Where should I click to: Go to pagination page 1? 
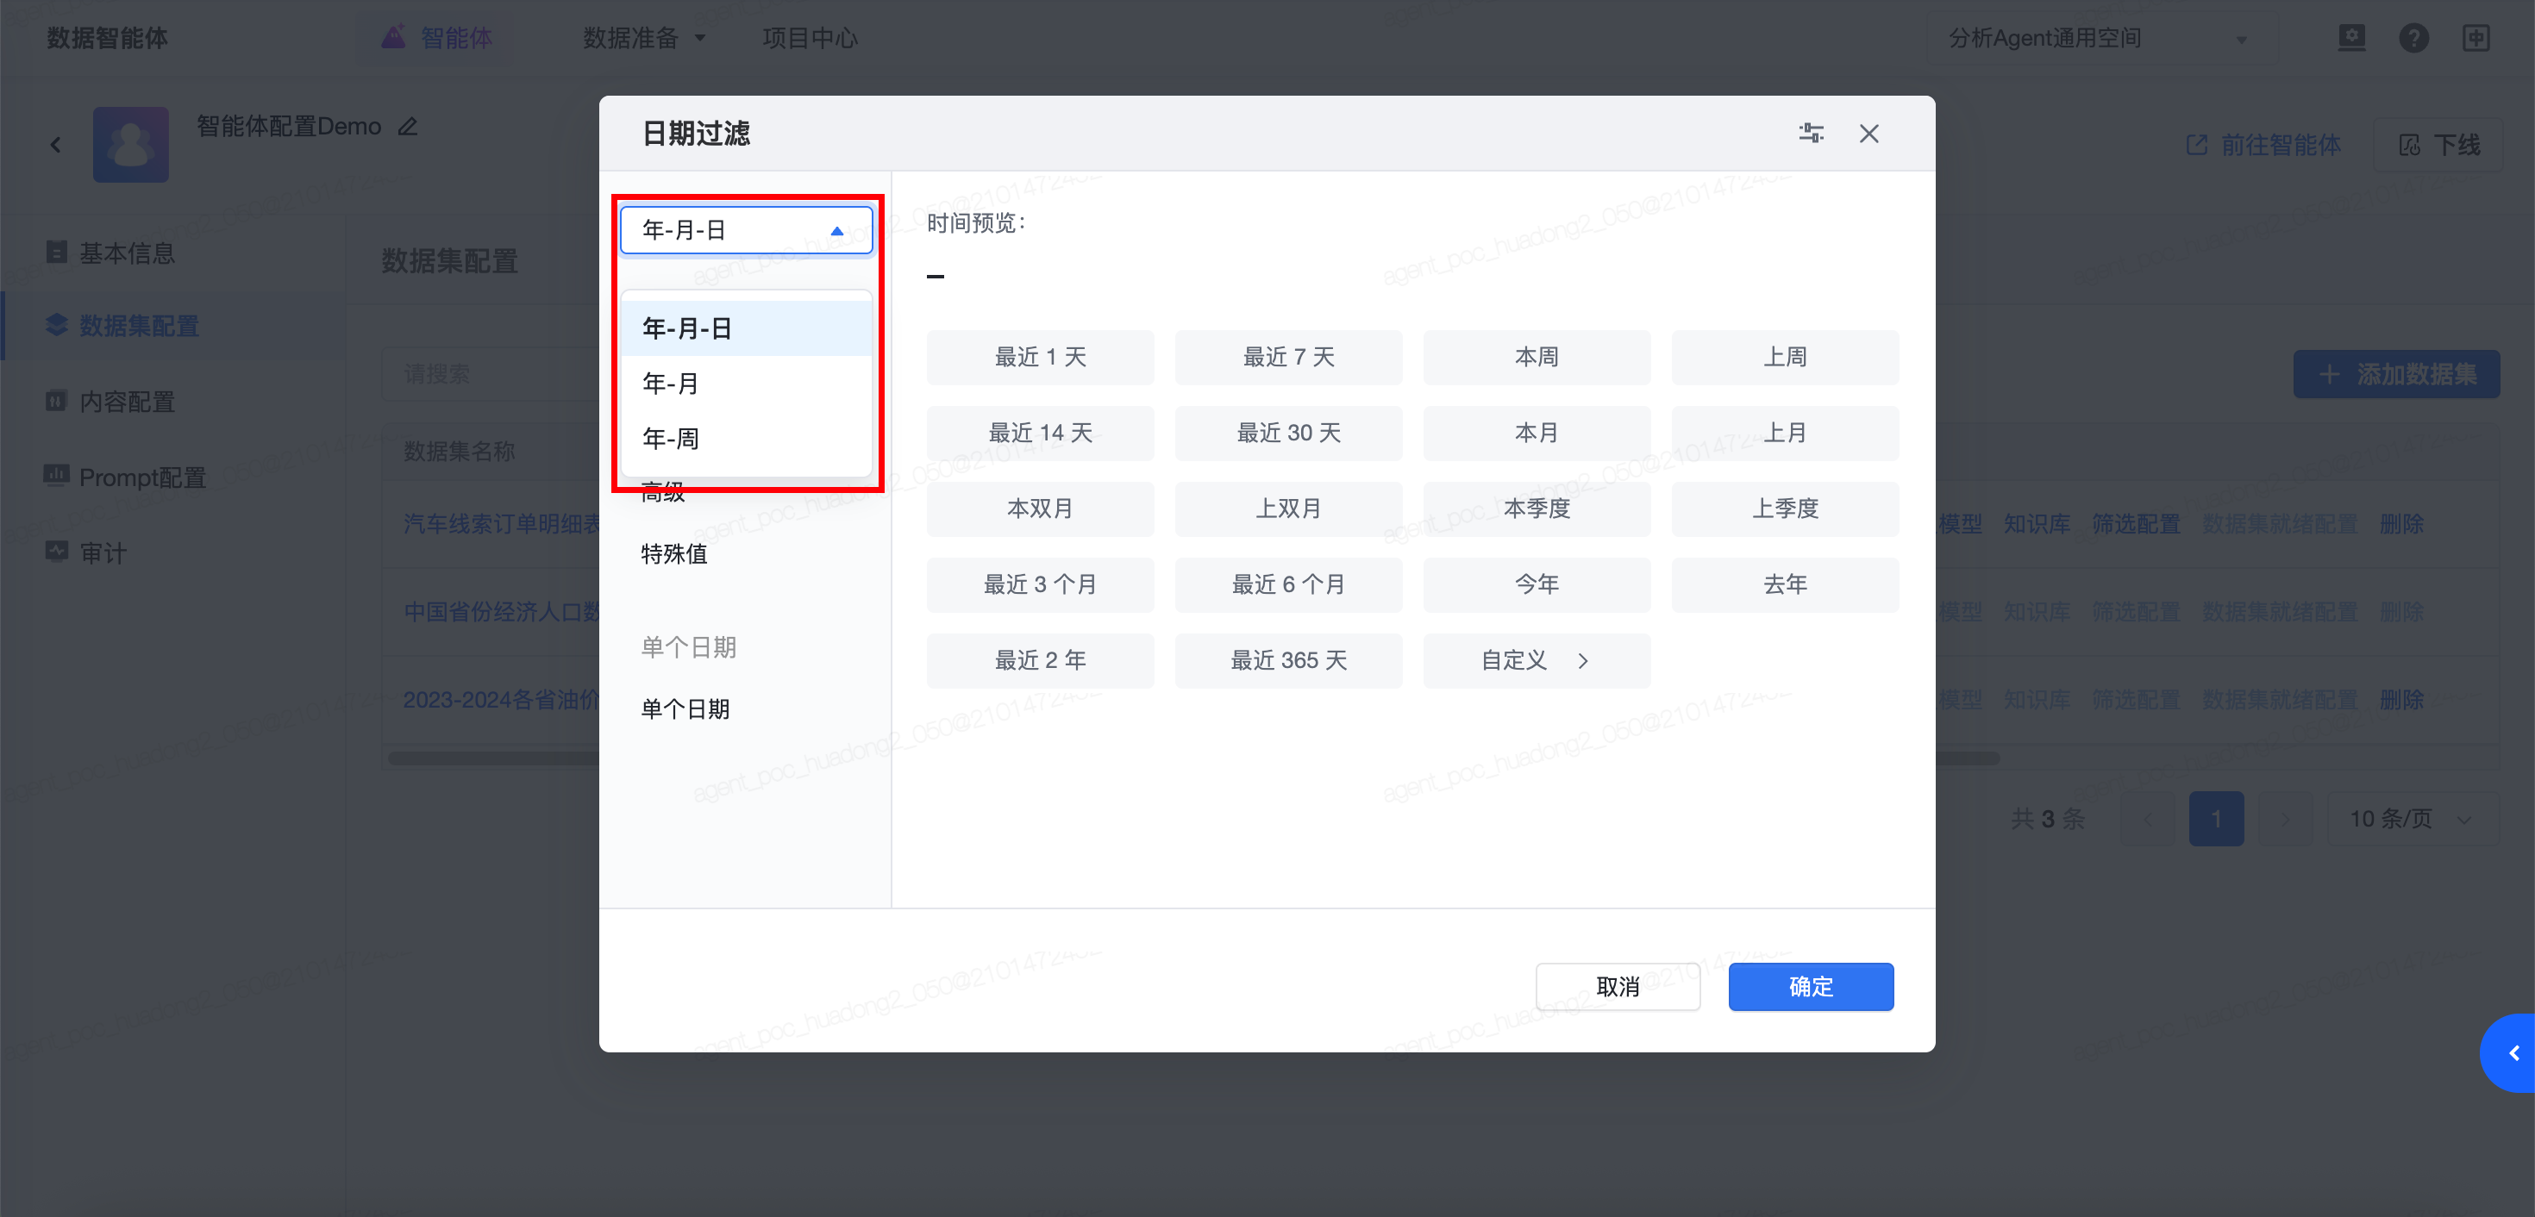[2216, 819]
